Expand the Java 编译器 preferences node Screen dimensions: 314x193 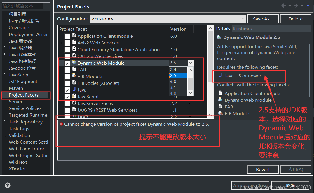tap(5, 48)
